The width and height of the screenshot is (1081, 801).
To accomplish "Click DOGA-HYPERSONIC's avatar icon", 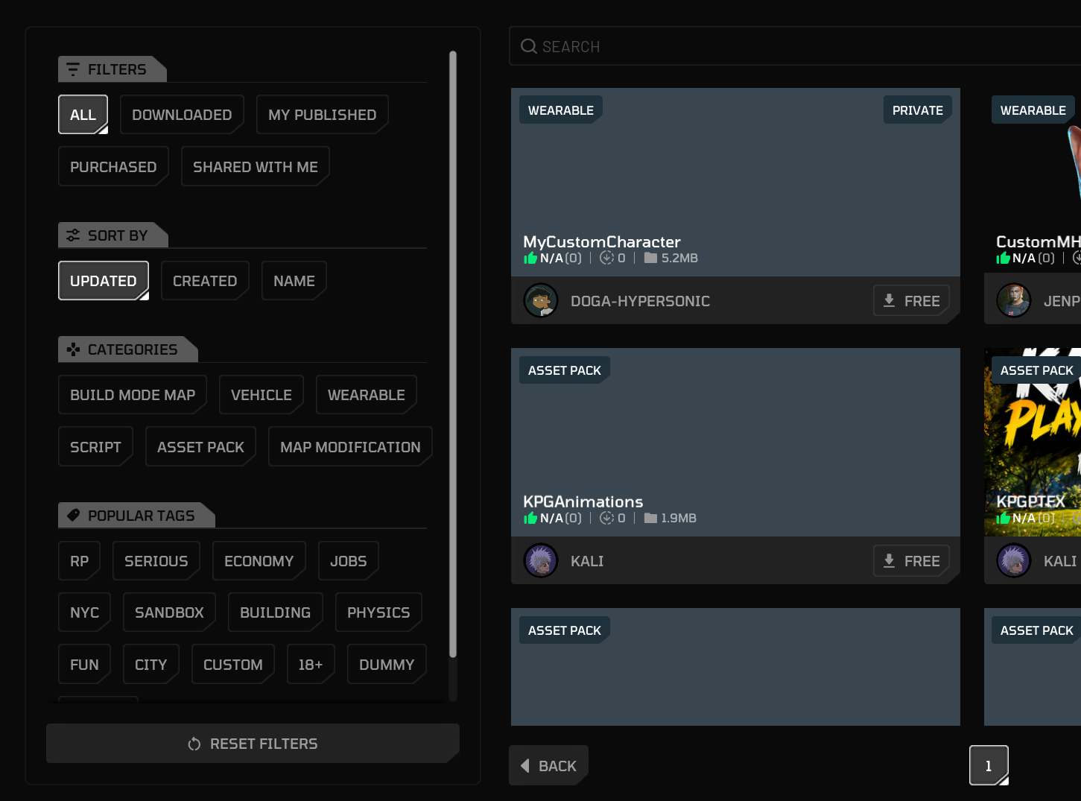I will coord(541,301).
